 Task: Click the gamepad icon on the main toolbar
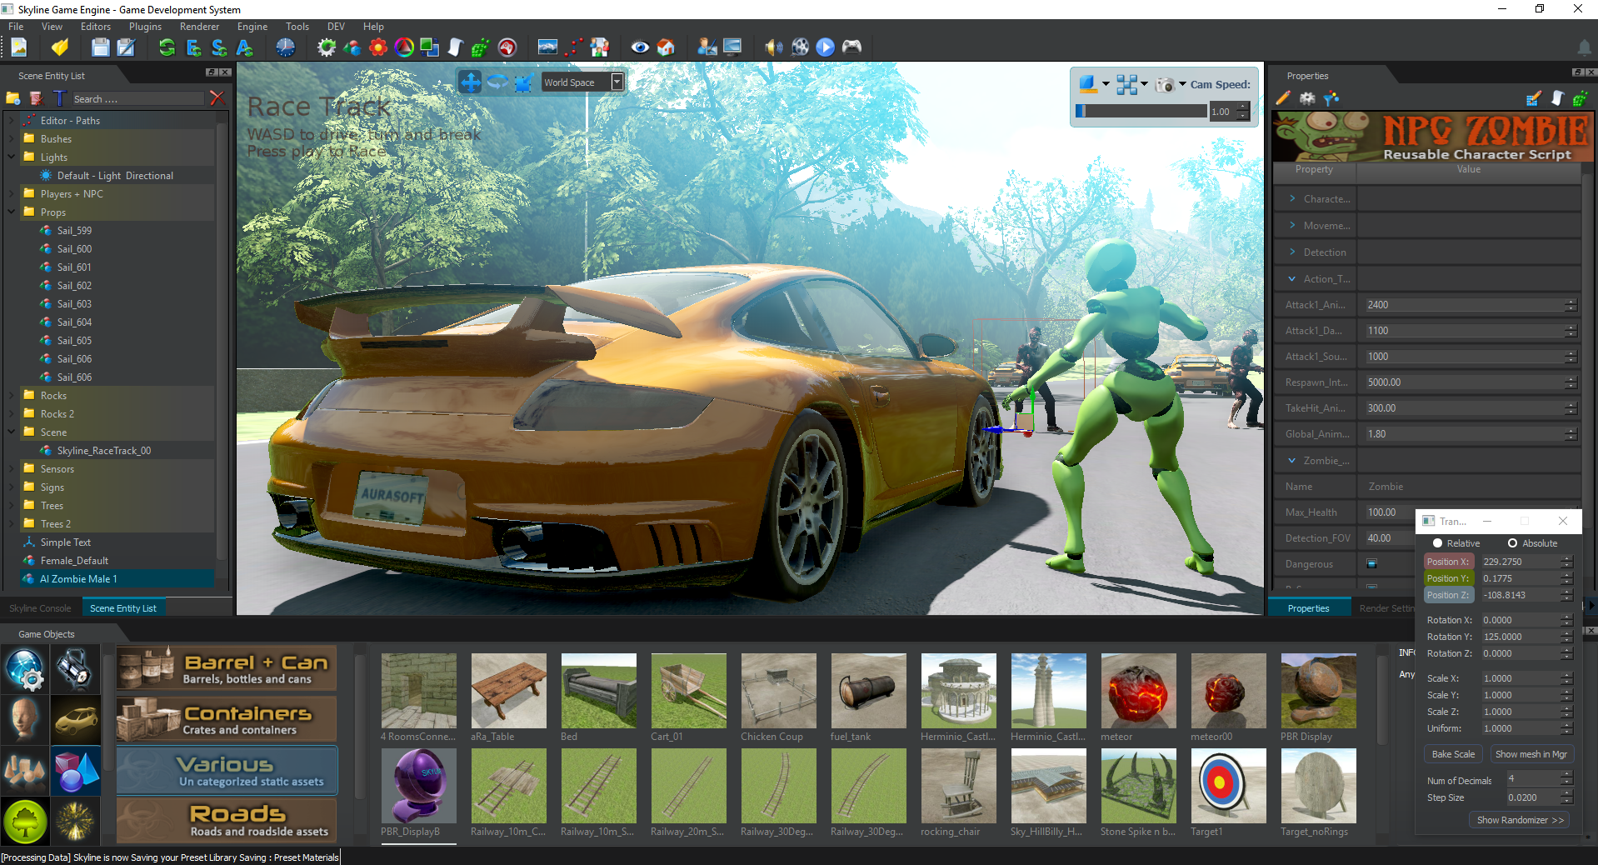(x=851, y=47)
